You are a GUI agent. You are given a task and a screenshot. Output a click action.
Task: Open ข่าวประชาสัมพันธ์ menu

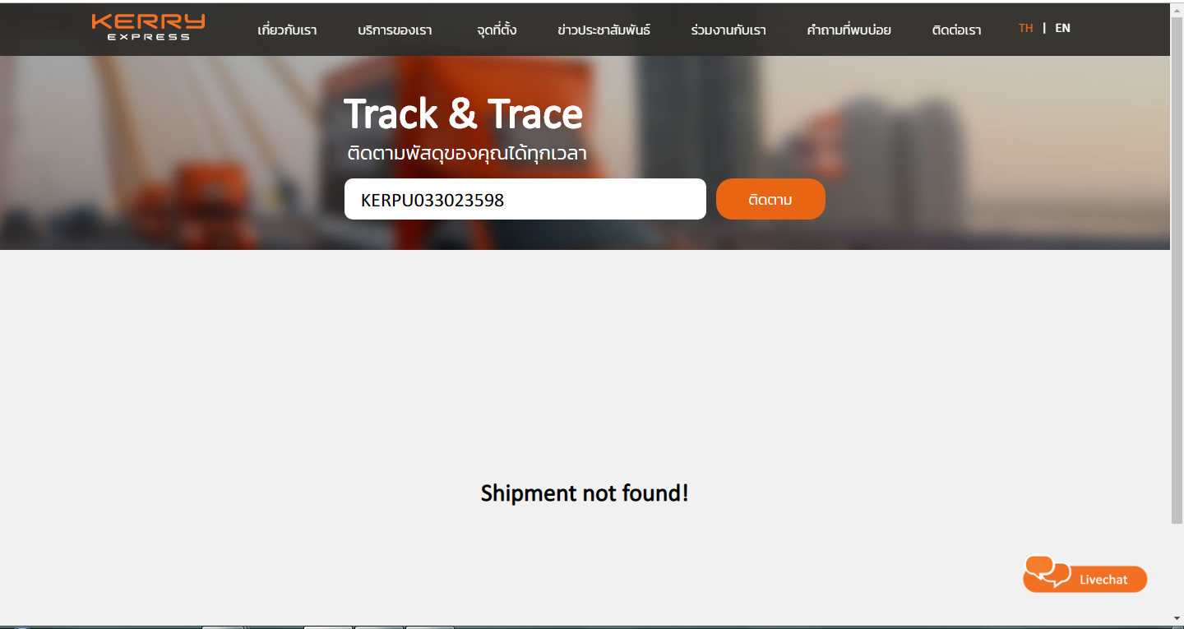click(x=604, y=30)
